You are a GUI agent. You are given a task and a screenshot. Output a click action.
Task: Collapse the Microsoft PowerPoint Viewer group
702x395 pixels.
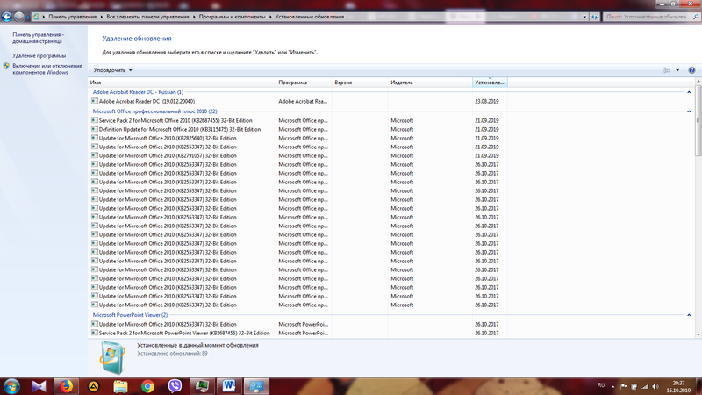tap(689, 315)
